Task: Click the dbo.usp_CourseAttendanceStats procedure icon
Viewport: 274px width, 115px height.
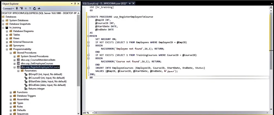Action: pos(19,60)
